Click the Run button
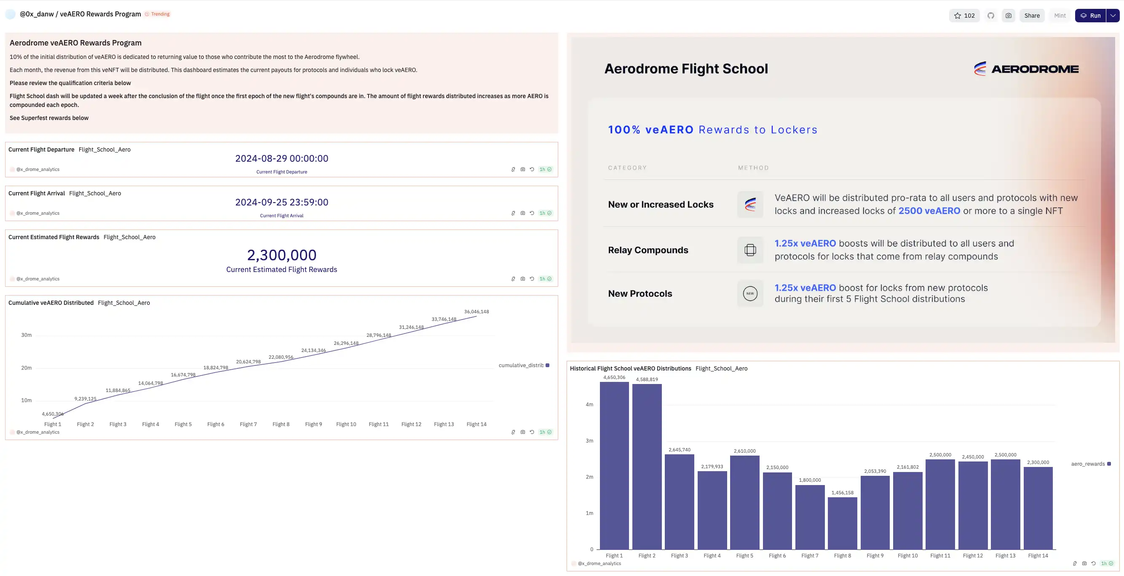The image size is (1124, 576). [1090, 16]
